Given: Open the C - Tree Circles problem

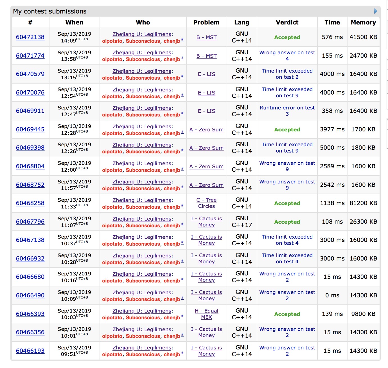Looking at the screenshot, I should [206, 203].
